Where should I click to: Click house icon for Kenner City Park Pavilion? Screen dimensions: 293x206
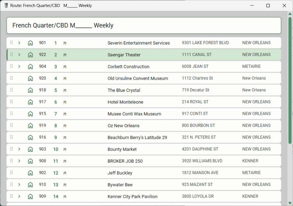(30, 197)
